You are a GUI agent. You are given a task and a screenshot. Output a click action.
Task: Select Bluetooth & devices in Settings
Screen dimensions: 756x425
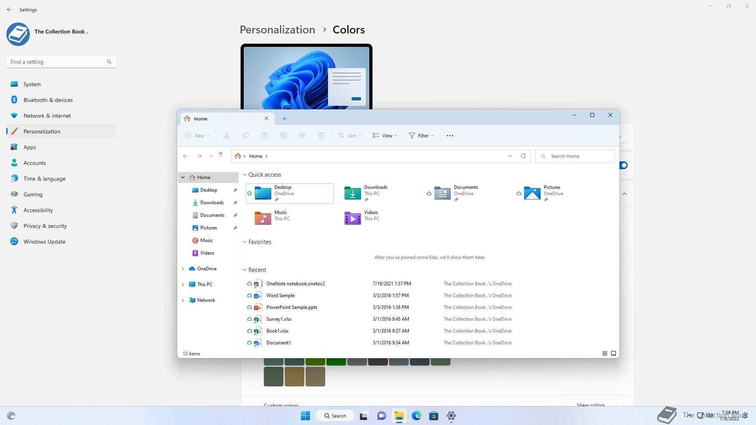[61, 100]
